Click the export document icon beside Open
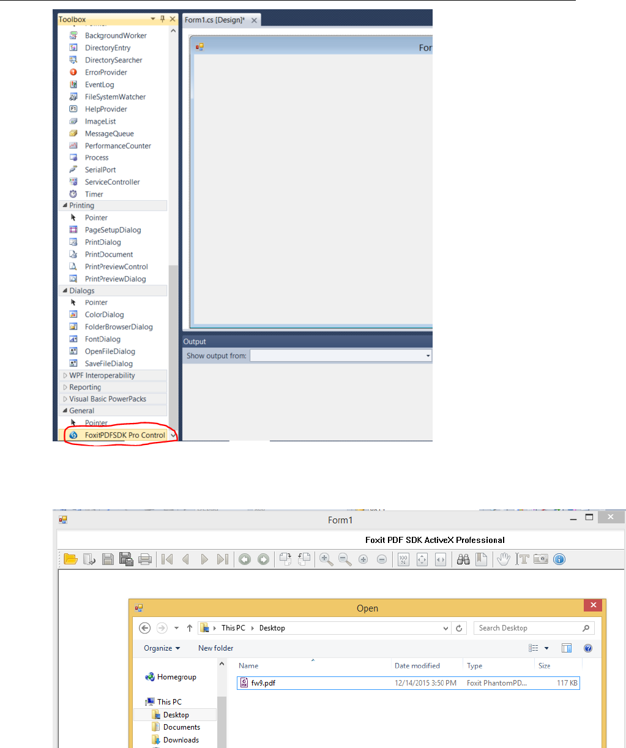 tap(89, 559)
